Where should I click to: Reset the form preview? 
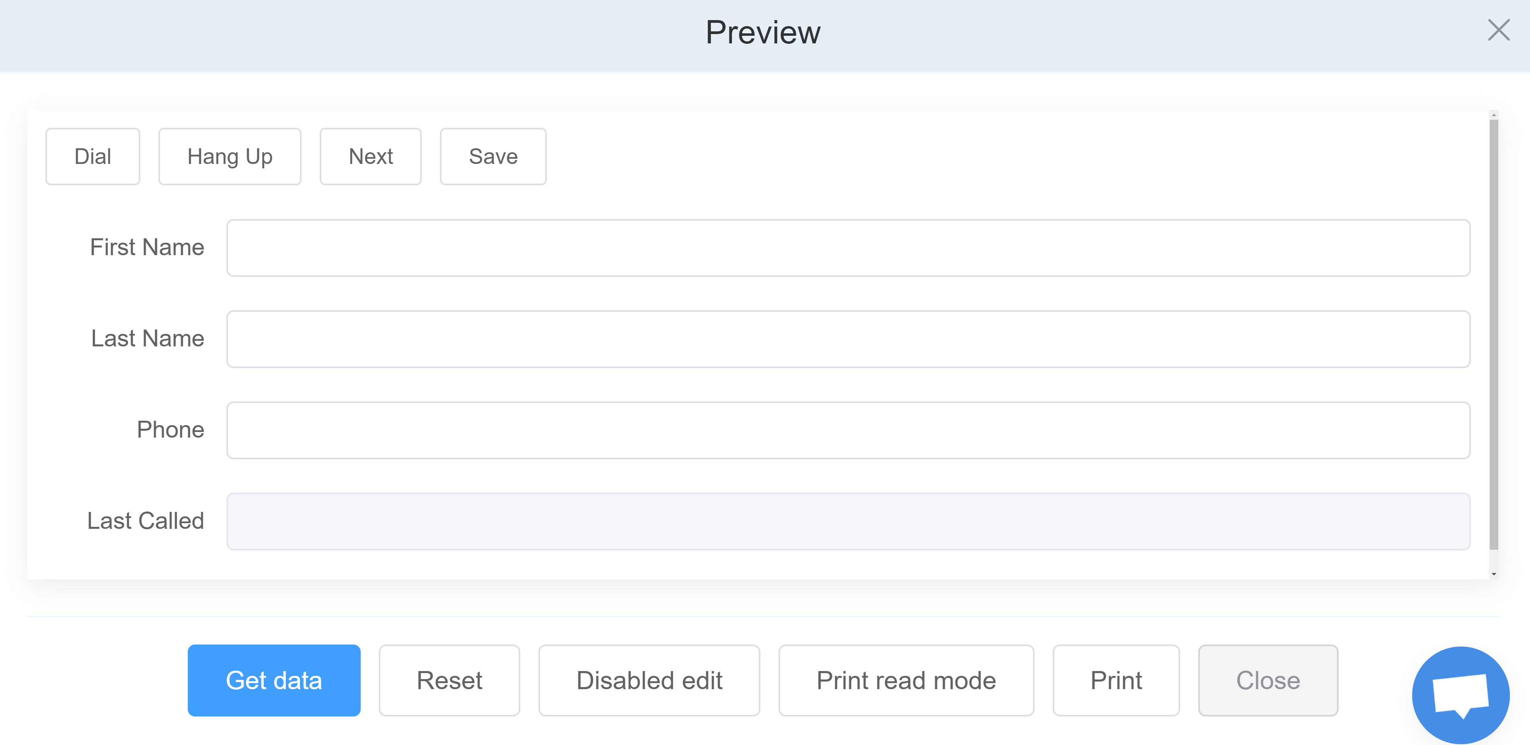pos(449,680)
